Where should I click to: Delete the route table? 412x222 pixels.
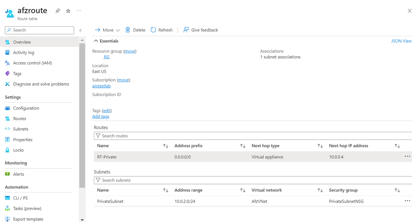pos(135,30)
